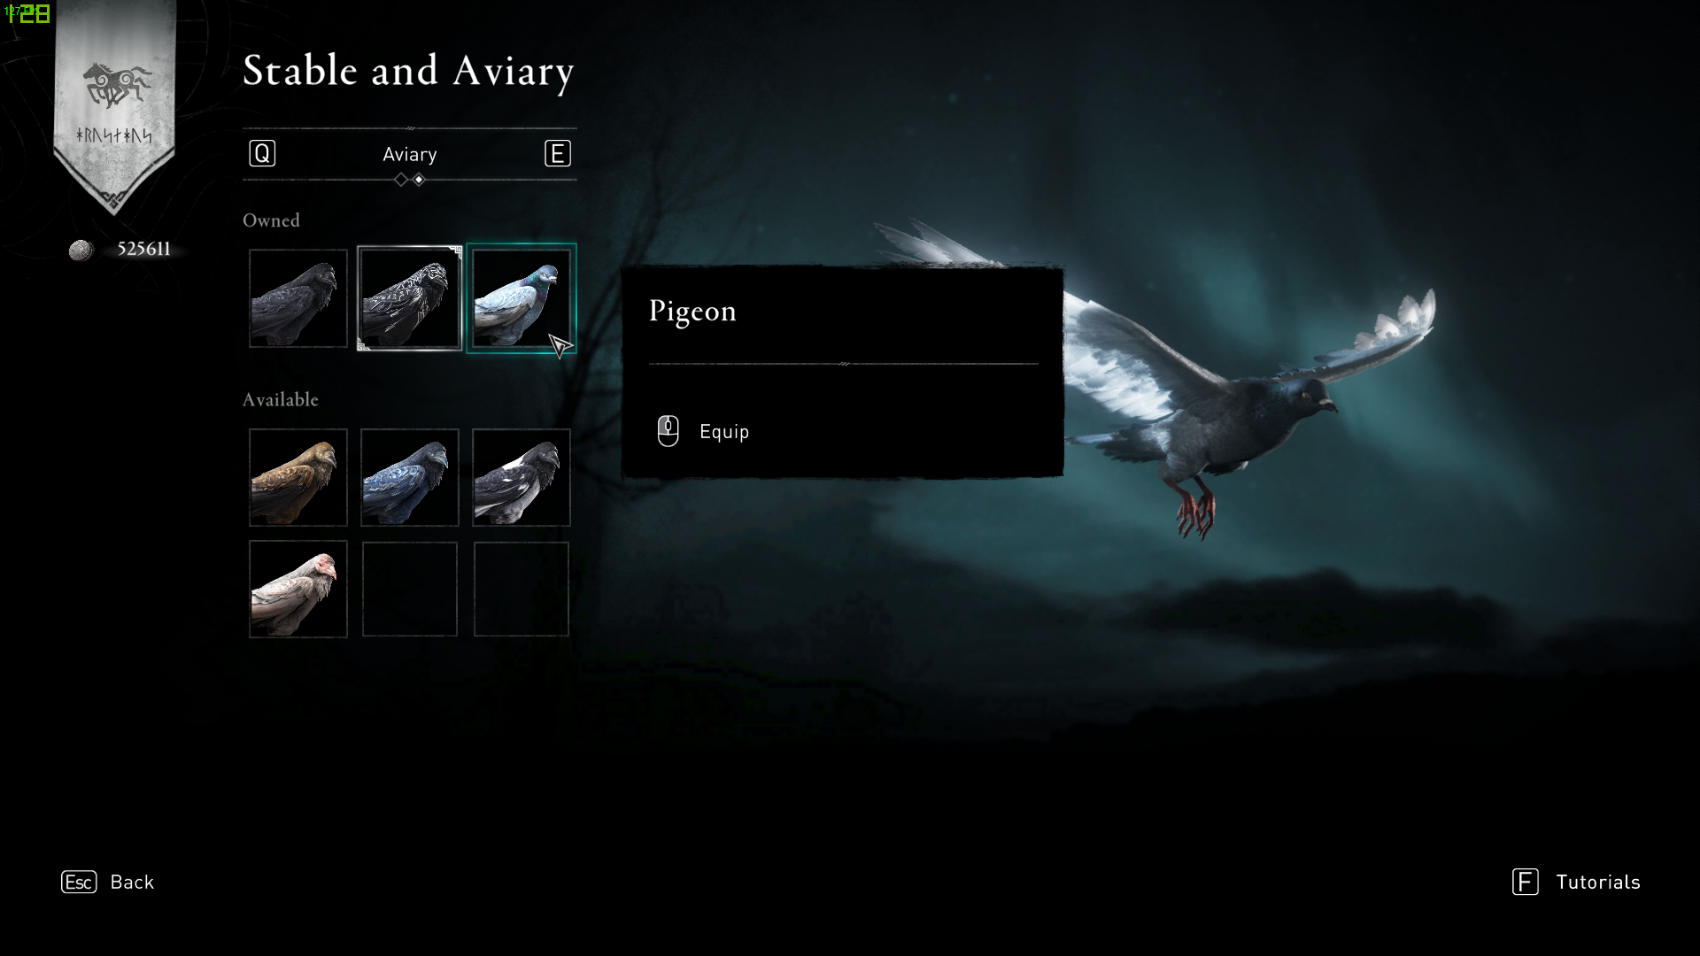1700x956 pixels.
Task: Choose the blue raven in Available
Action: tap(410, 478)
